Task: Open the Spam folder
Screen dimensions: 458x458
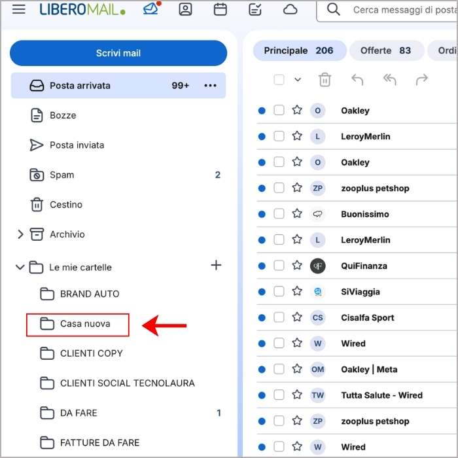Action: coord(118,175)
